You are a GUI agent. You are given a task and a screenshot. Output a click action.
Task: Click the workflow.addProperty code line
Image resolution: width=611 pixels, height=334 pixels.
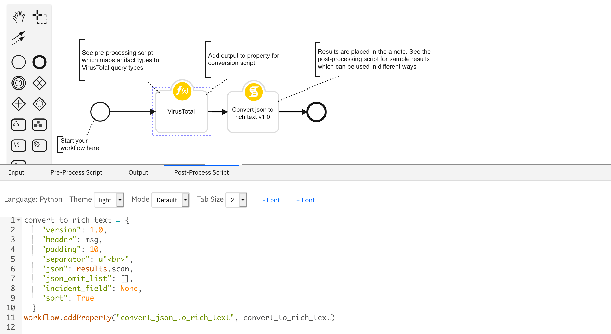tap(179, 318)
